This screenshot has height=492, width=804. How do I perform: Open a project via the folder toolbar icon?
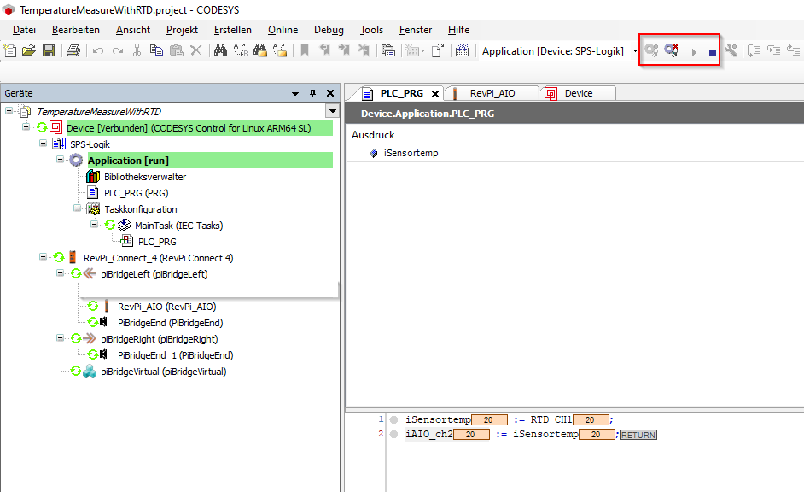(x=27, y=50)
